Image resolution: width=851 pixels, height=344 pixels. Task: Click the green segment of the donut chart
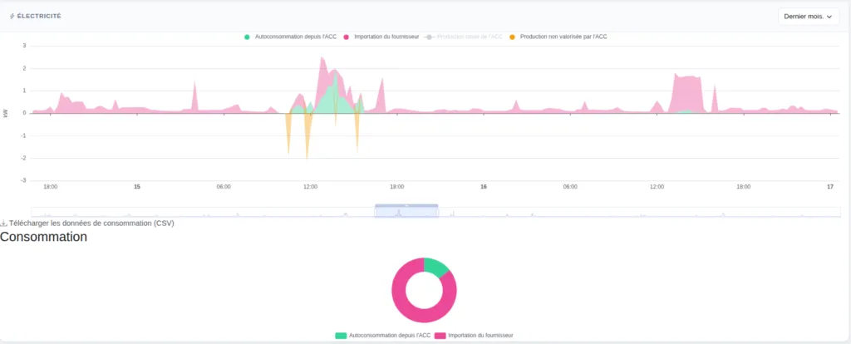436,267
